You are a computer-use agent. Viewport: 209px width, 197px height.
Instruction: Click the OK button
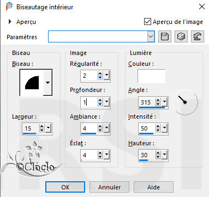(x=65, y=187)
